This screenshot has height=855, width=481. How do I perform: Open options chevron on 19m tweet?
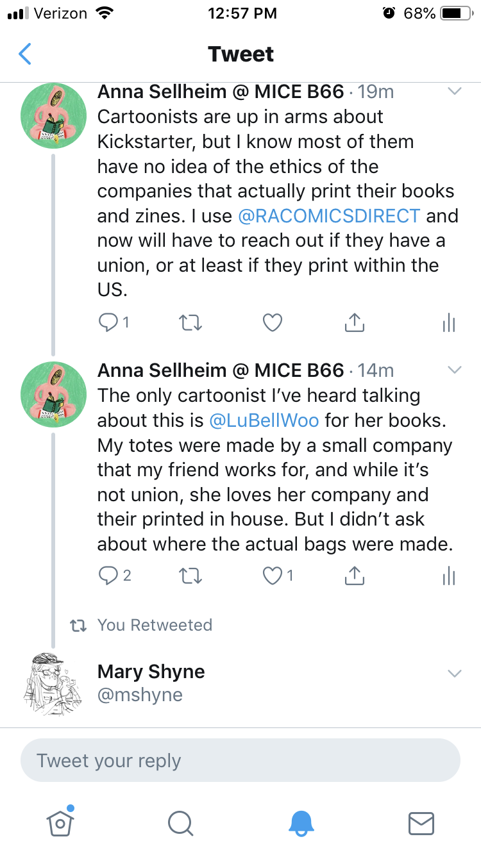(454, 92)
